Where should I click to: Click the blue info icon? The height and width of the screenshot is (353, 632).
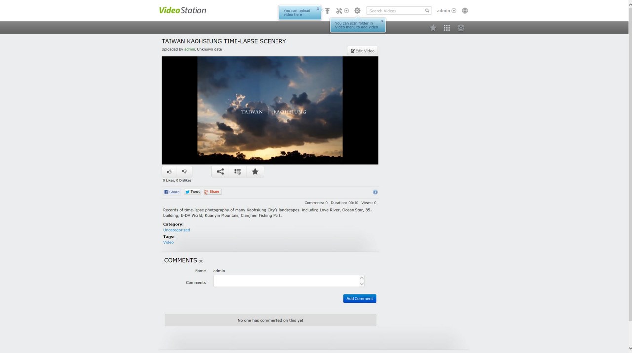click(x=375, y=192)
